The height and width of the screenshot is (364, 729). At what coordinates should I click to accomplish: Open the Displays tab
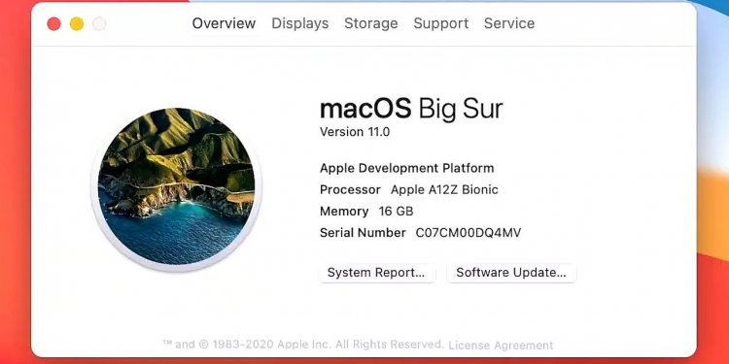pos(300,23)
